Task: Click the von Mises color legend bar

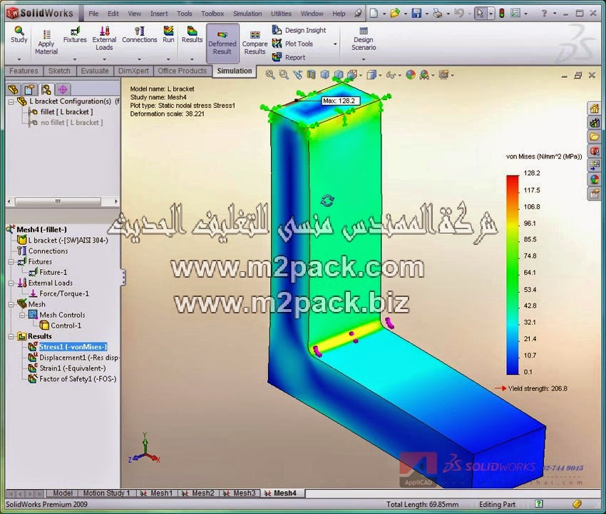Action: [513, 275]
